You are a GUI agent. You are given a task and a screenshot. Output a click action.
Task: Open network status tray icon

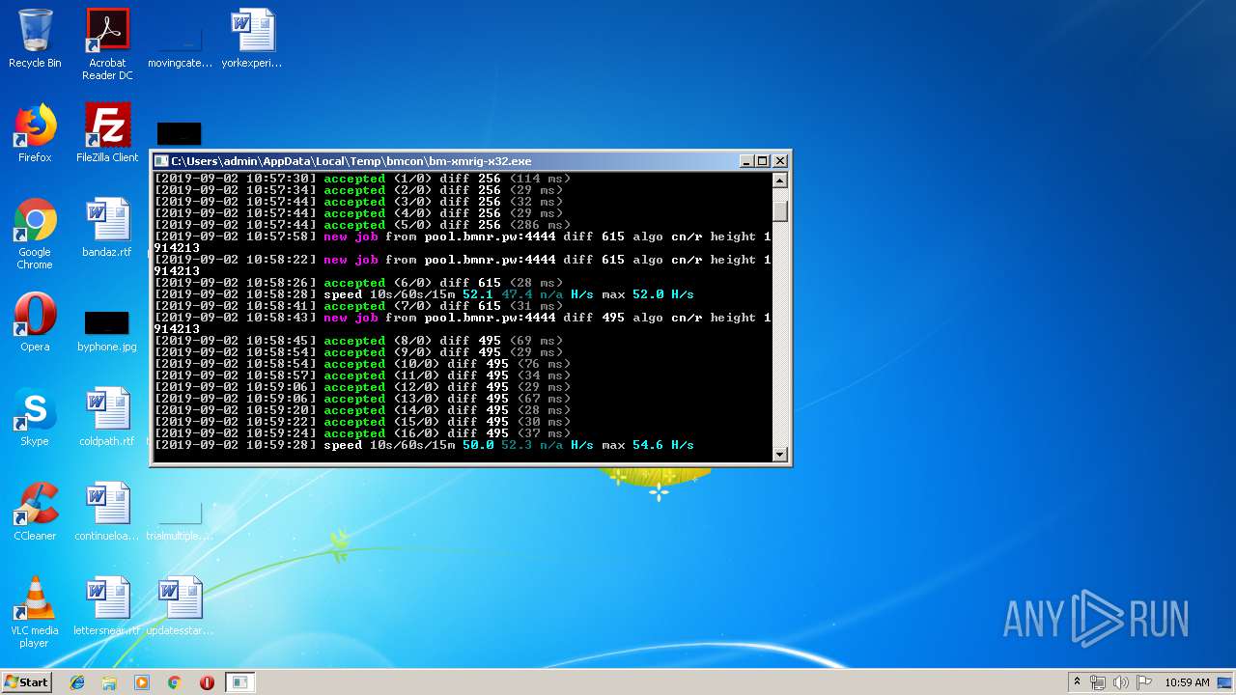pos(1098,682)
